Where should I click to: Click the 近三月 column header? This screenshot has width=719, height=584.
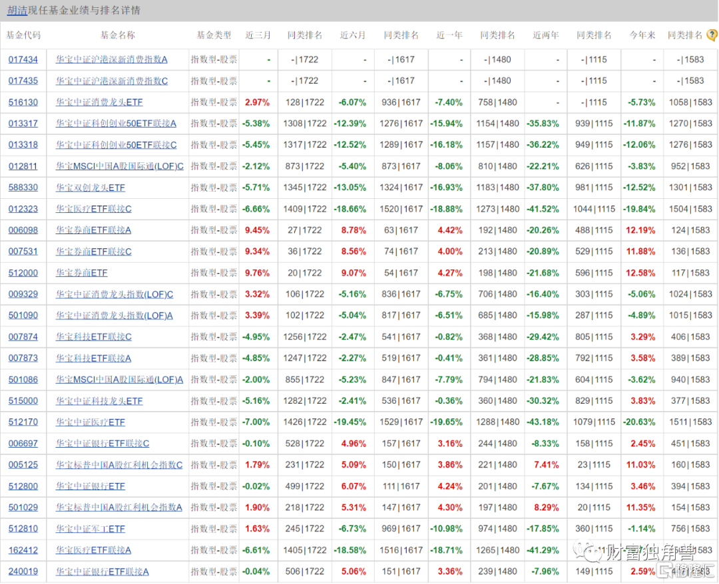pos(258,35)
